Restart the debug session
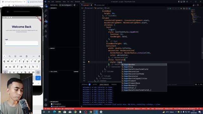The image size is (203, 114). click(184, 9)
